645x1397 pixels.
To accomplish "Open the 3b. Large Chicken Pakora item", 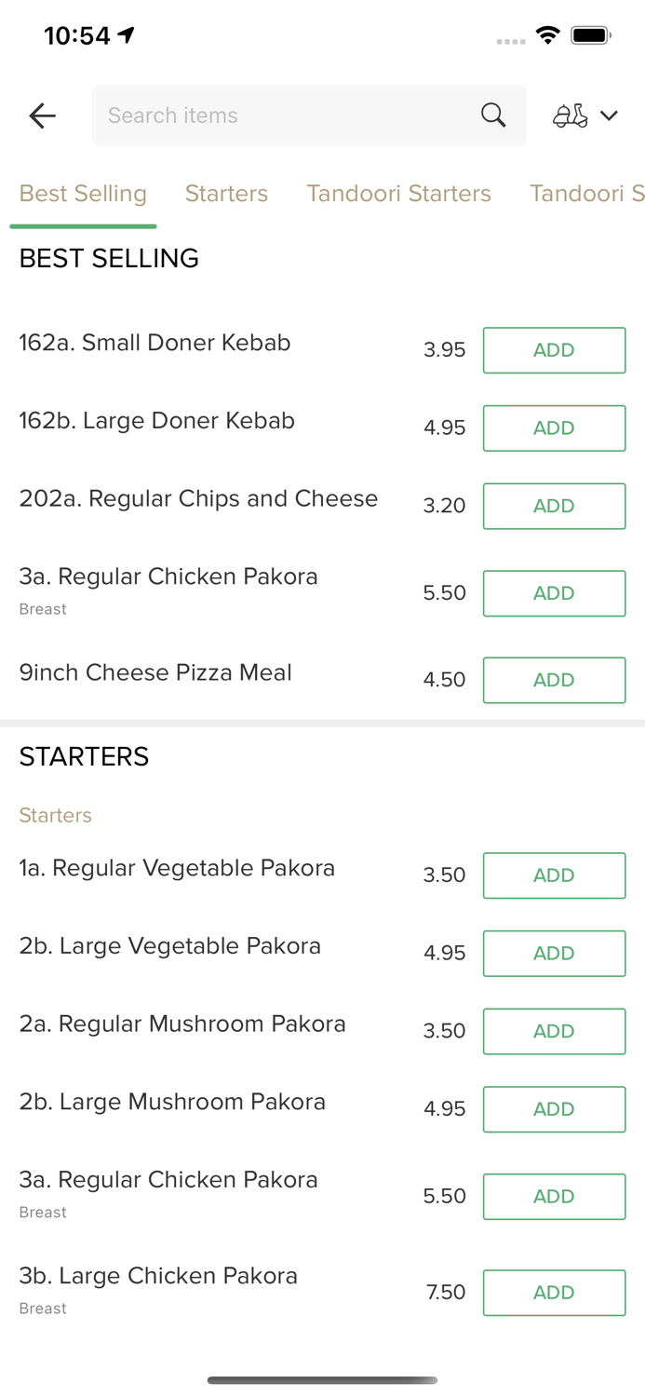I will (158, 1276).
